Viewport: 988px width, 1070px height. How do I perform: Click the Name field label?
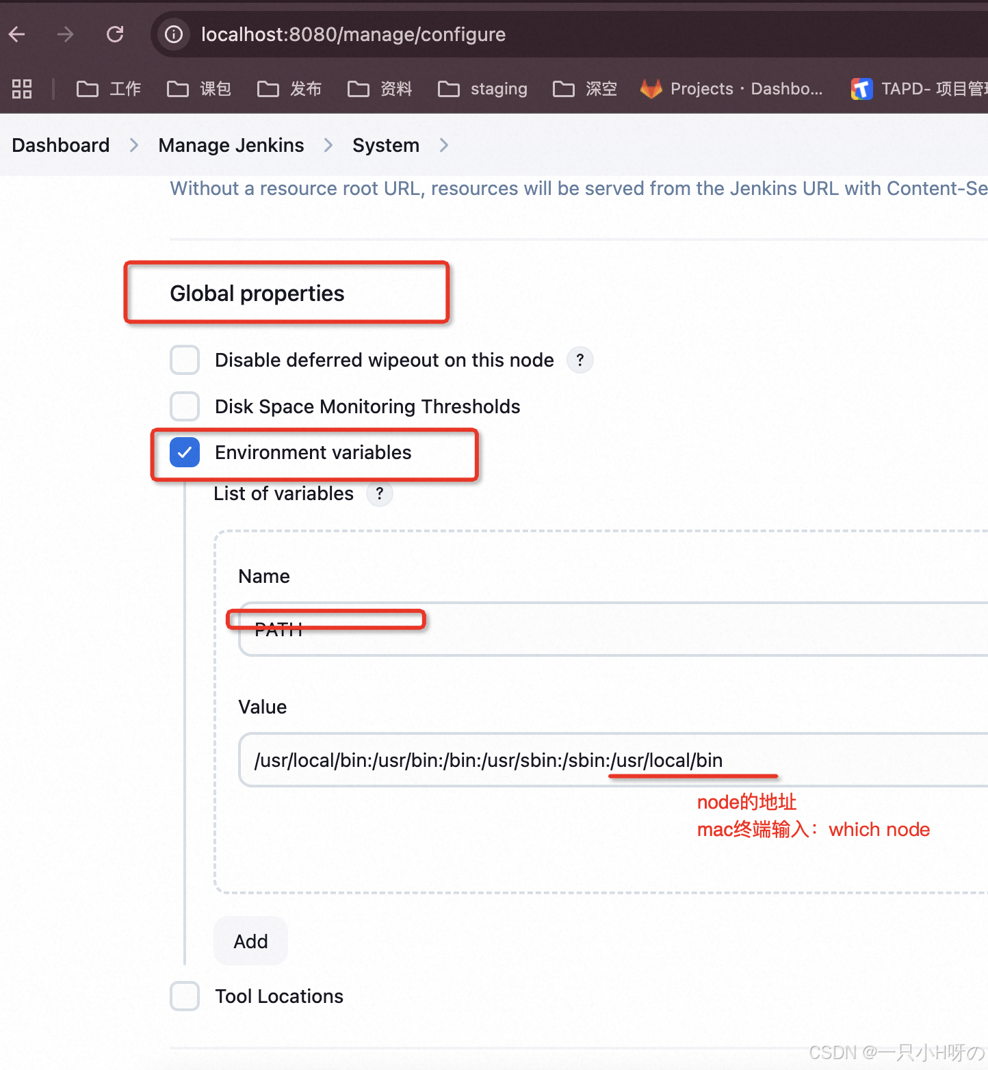point(264,576)
